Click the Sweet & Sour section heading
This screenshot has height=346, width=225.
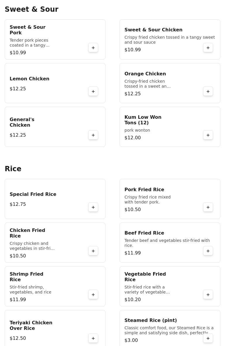[x=32, y=9]
